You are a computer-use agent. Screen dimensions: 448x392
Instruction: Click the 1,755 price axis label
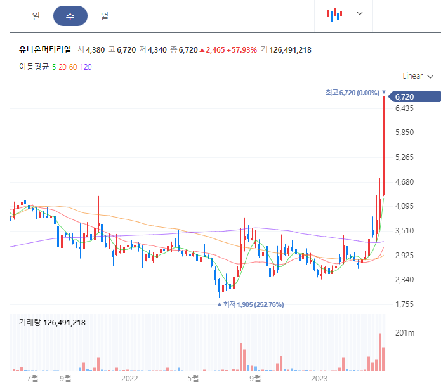tap(404, 304)
